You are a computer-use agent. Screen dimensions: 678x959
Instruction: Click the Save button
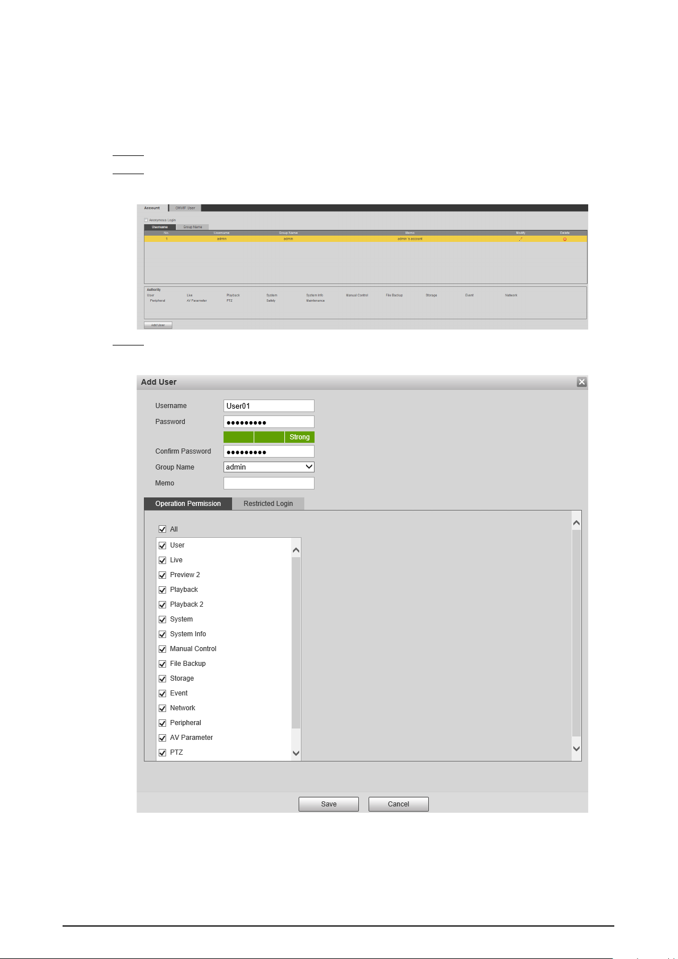pyautogui.click(x=329, y=804)
